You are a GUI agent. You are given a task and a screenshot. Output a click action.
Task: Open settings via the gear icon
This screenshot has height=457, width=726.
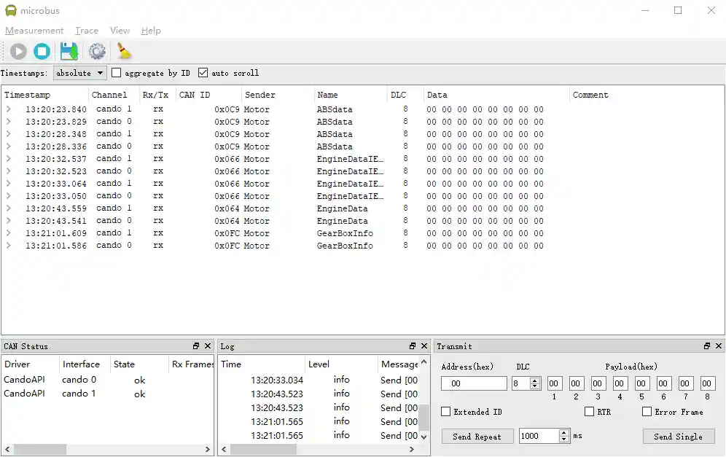(x=97, y=51)
